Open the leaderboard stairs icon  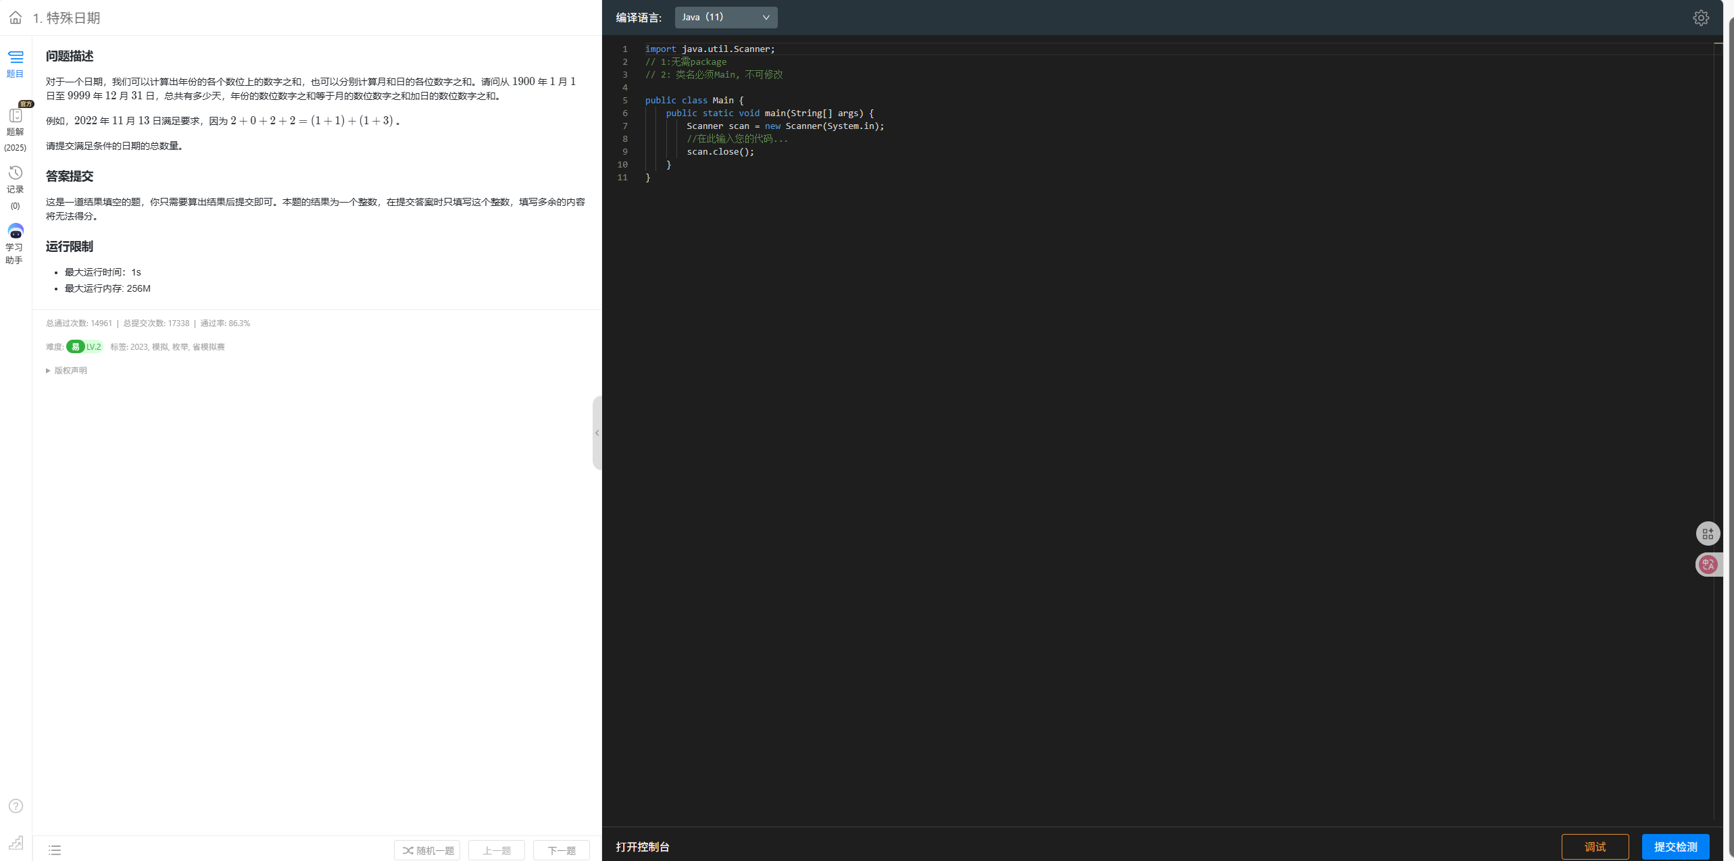coord(16,842)
